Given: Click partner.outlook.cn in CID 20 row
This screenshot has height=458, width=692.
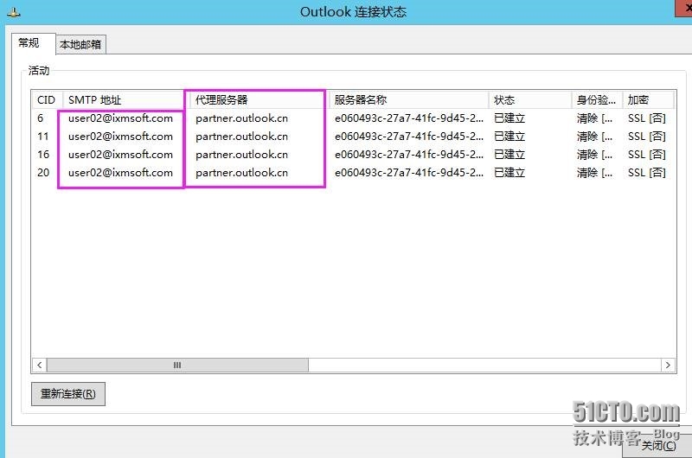Looking at the screenshot, I should coord(242,172).
